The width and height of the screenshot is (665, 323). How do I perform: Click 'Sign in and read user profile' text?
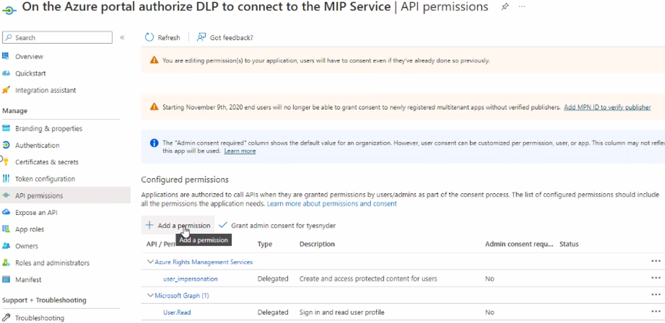342,312
